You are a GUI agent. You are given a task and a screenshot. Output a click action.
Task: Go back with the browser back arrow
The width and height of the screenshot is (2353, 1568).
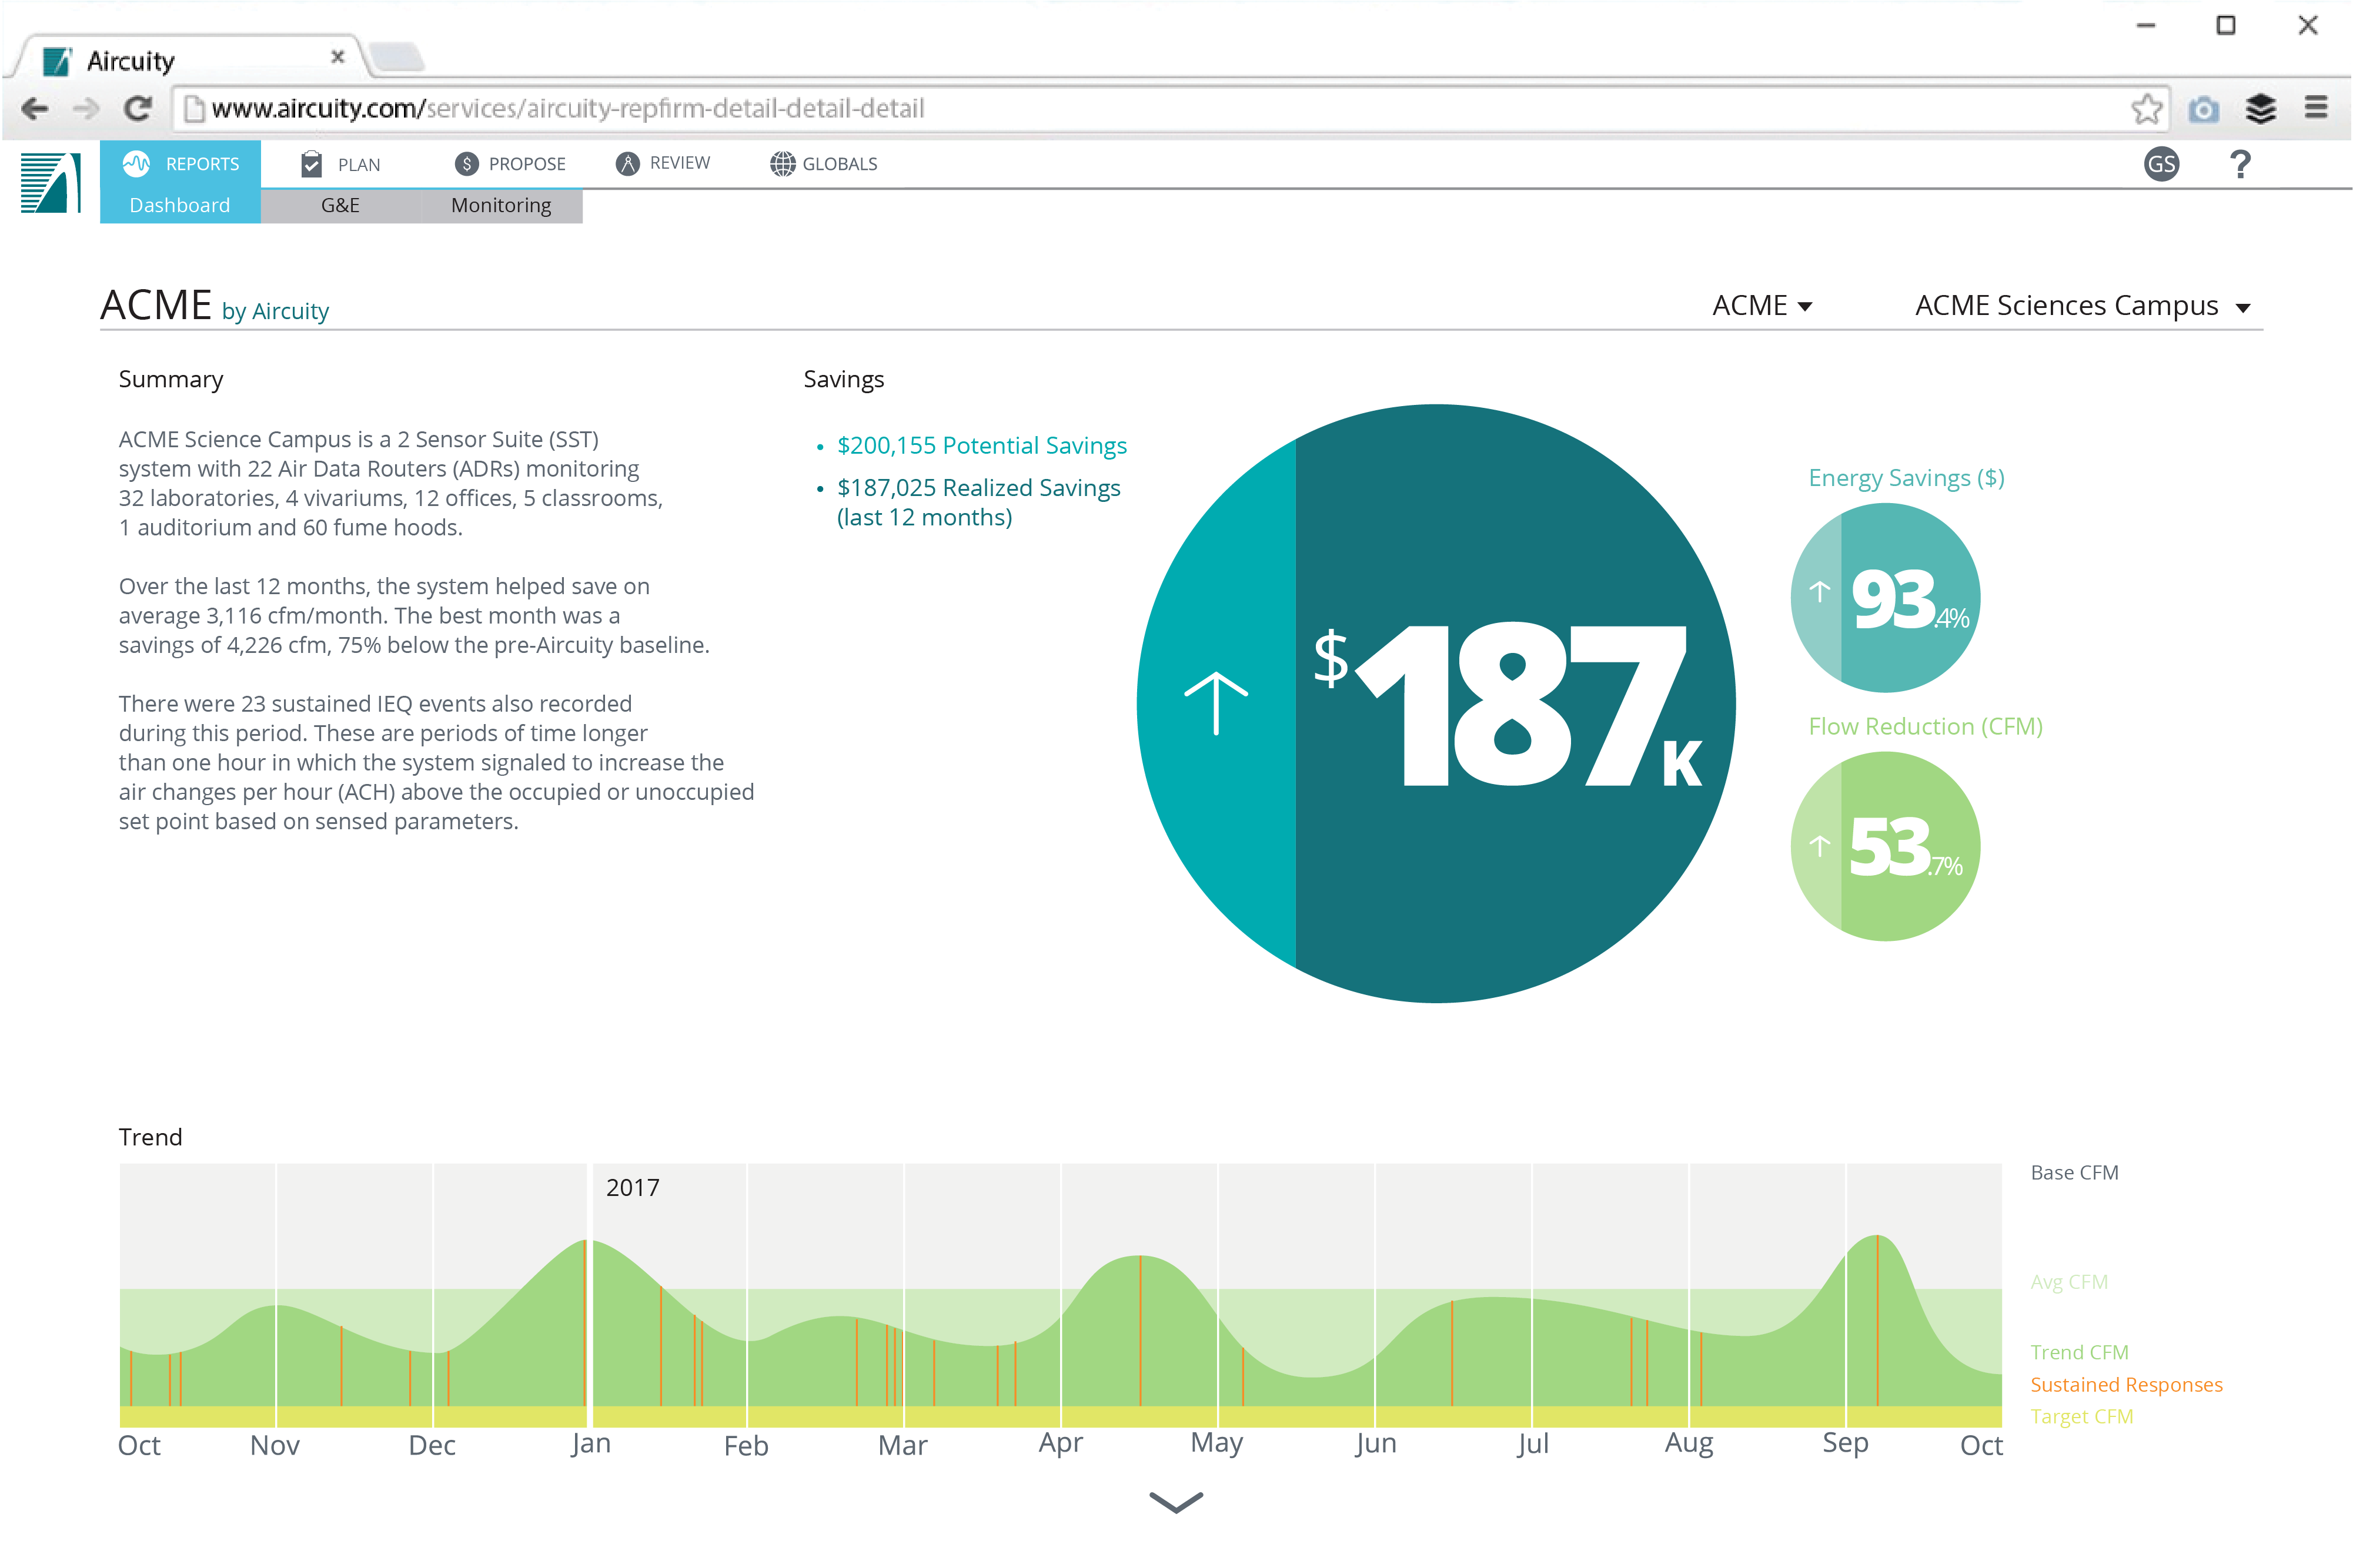pos(35,108)
